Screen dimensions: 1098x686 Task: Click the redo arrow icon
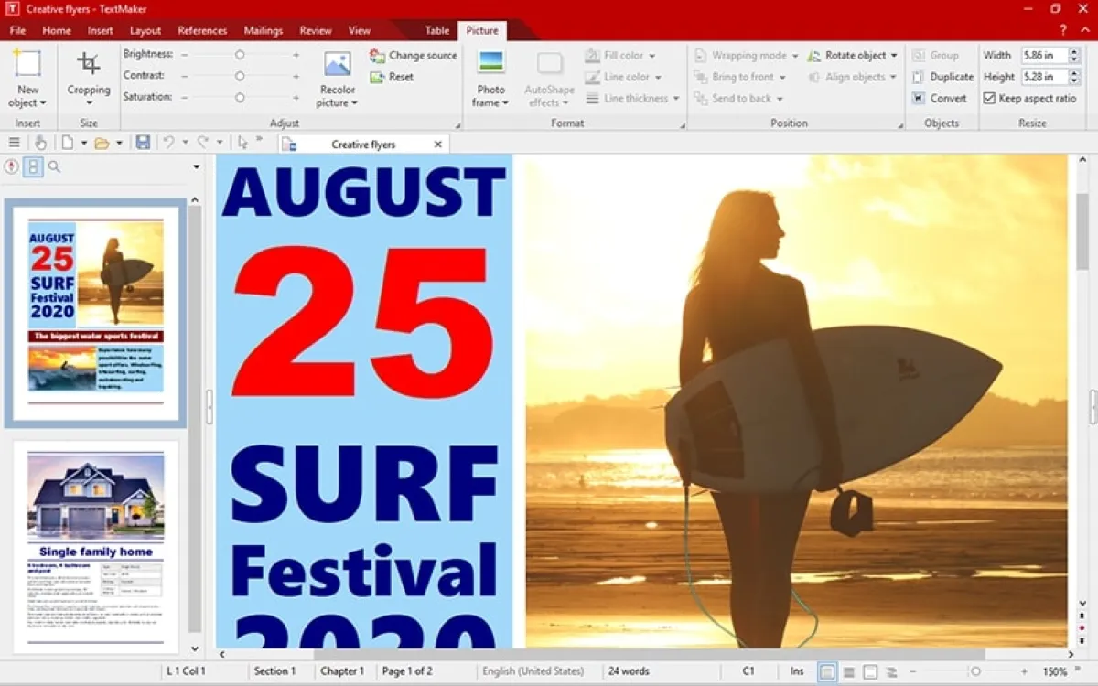203,143
